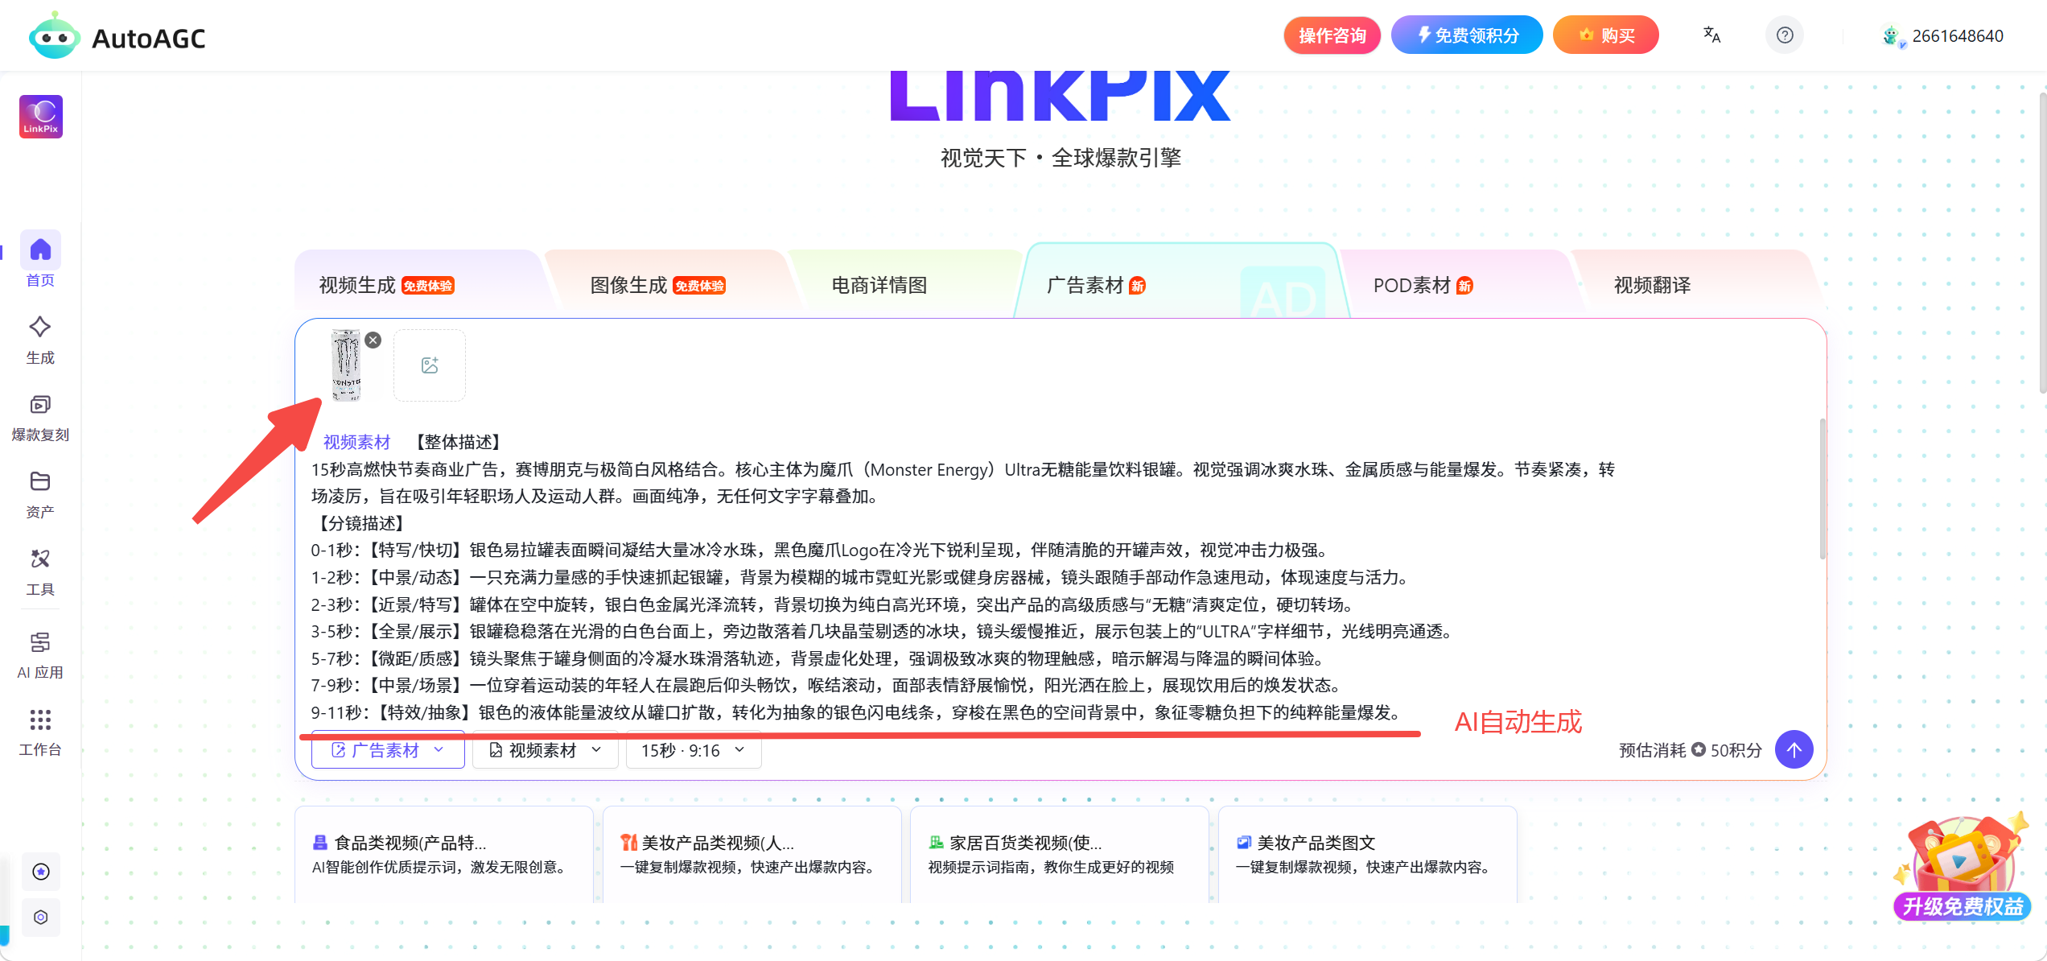Click the 7-9秒:【中景/场景】 line
2047x961 pixels.
827,685
